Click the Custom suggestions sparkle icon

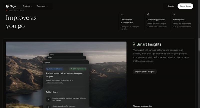(x=148, y=14)
